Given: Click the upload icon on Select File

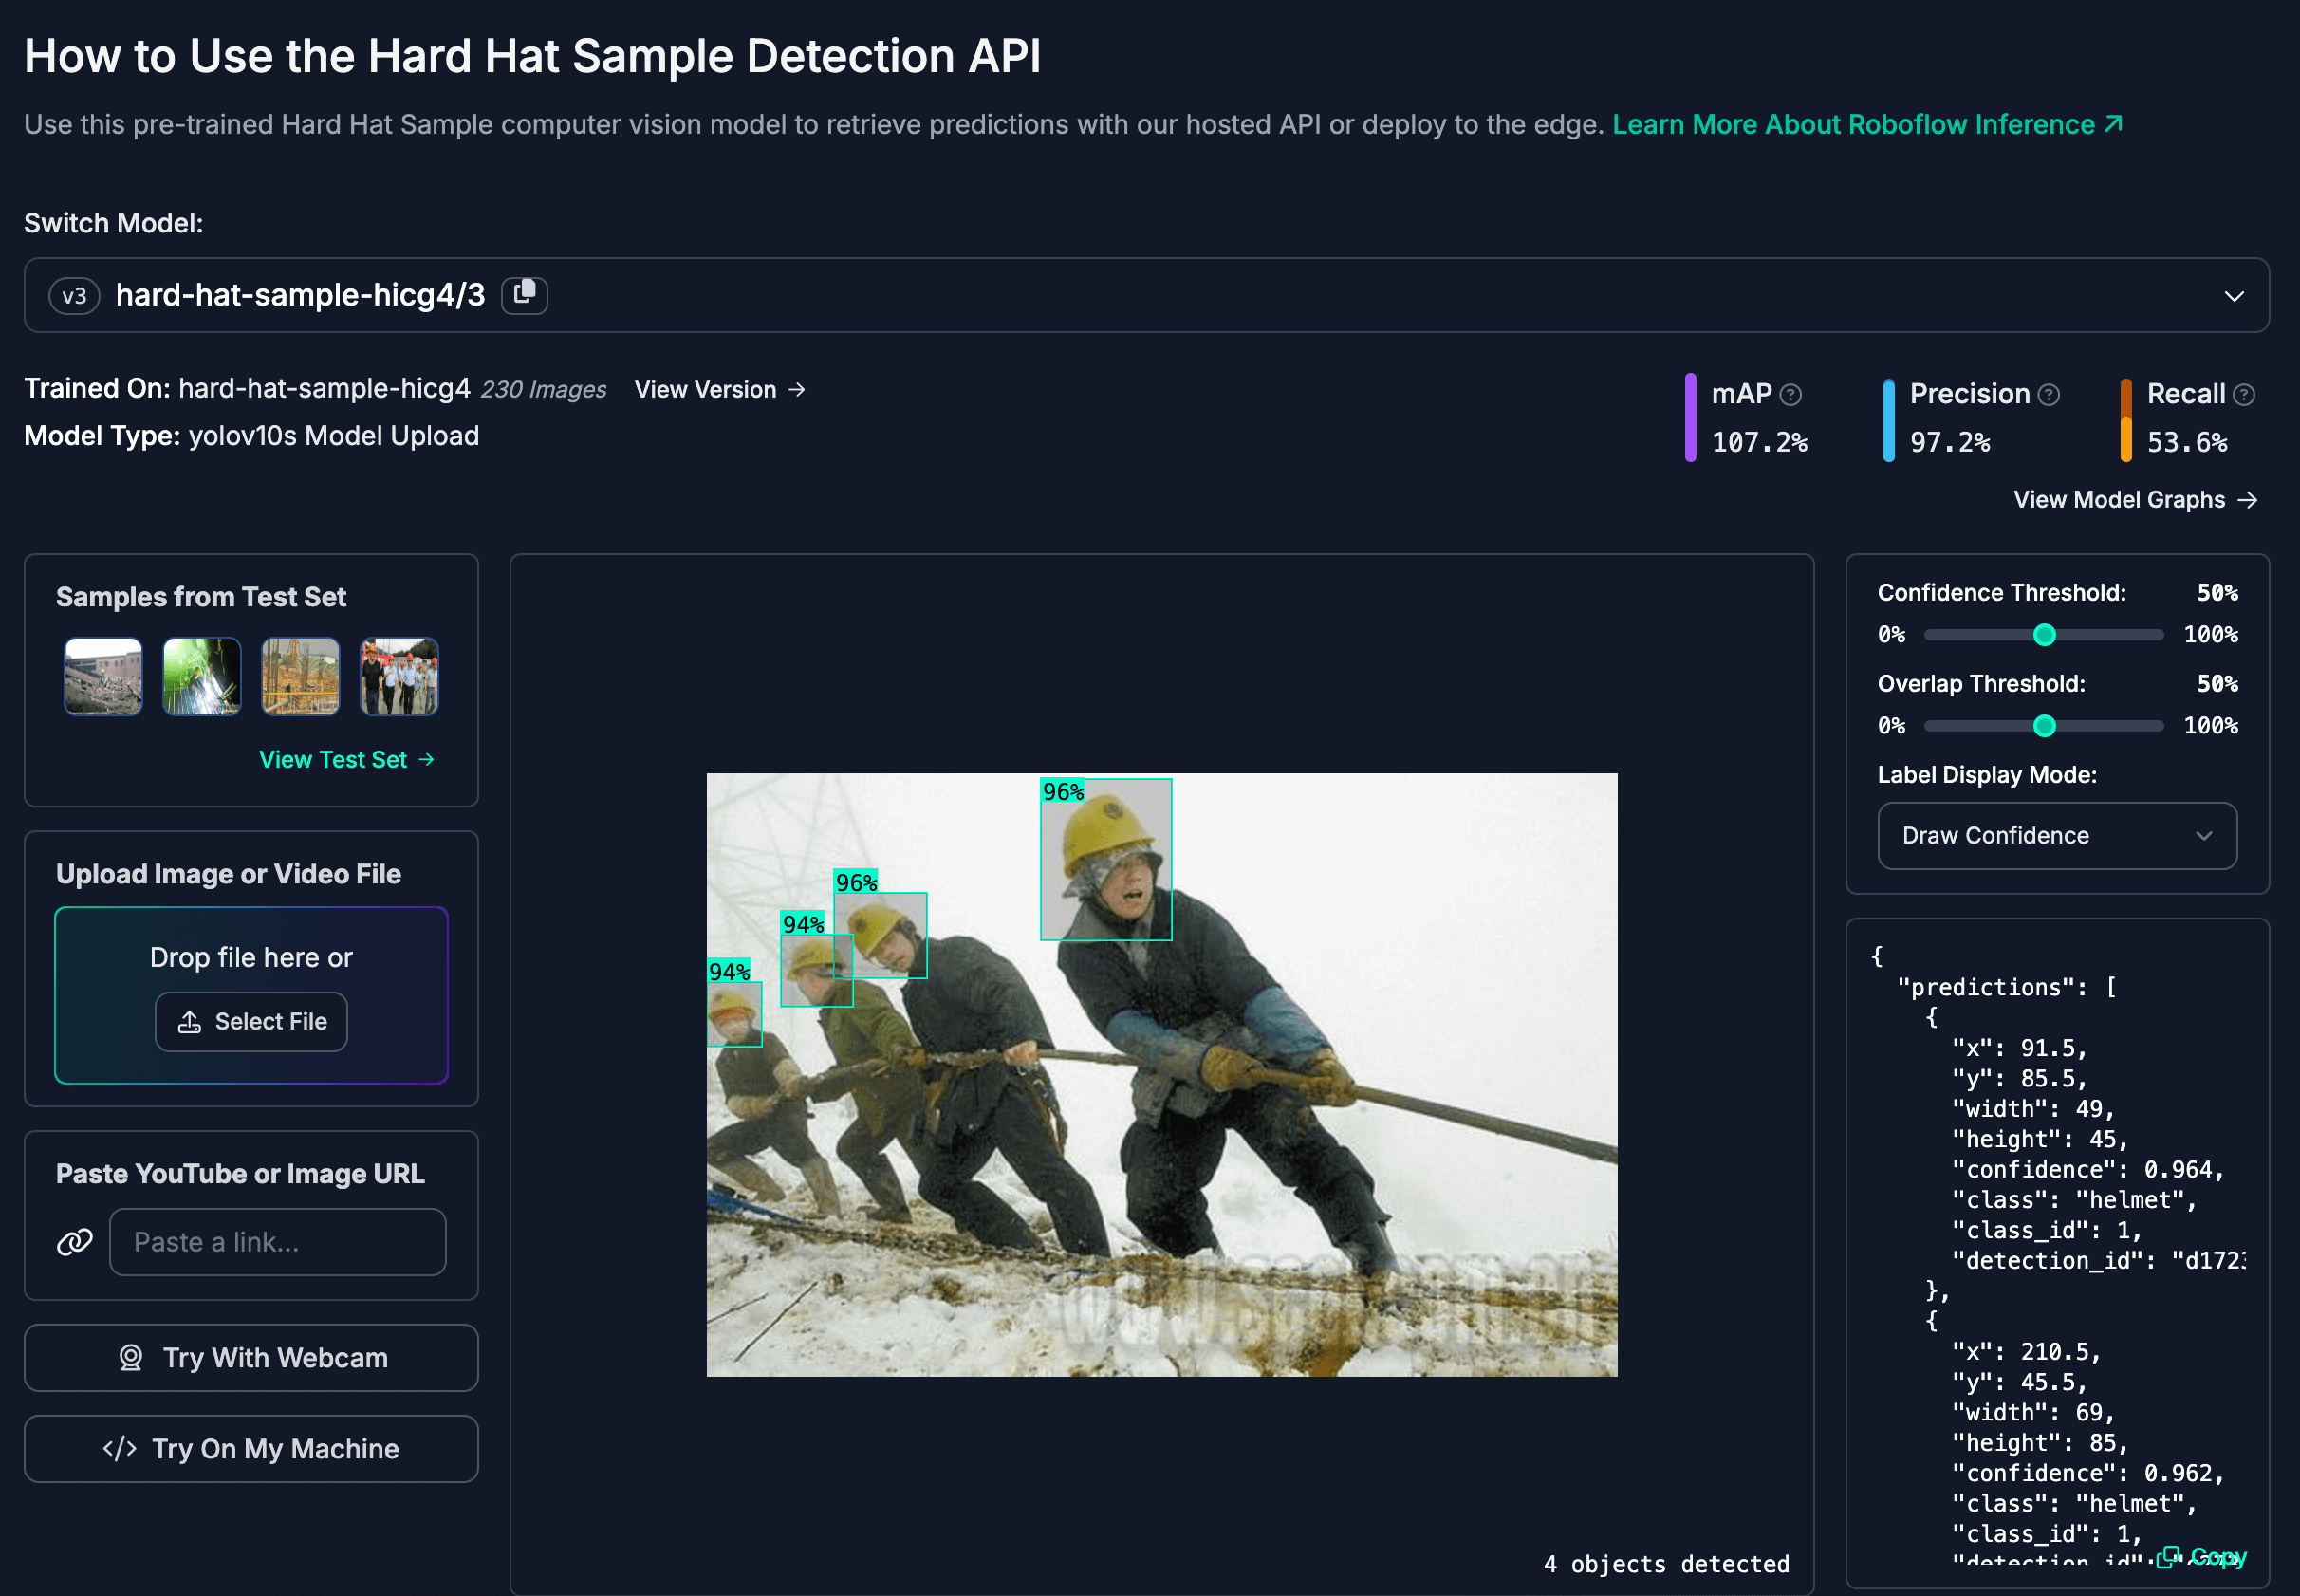Looking at the screenshot, I should 190,1021.
